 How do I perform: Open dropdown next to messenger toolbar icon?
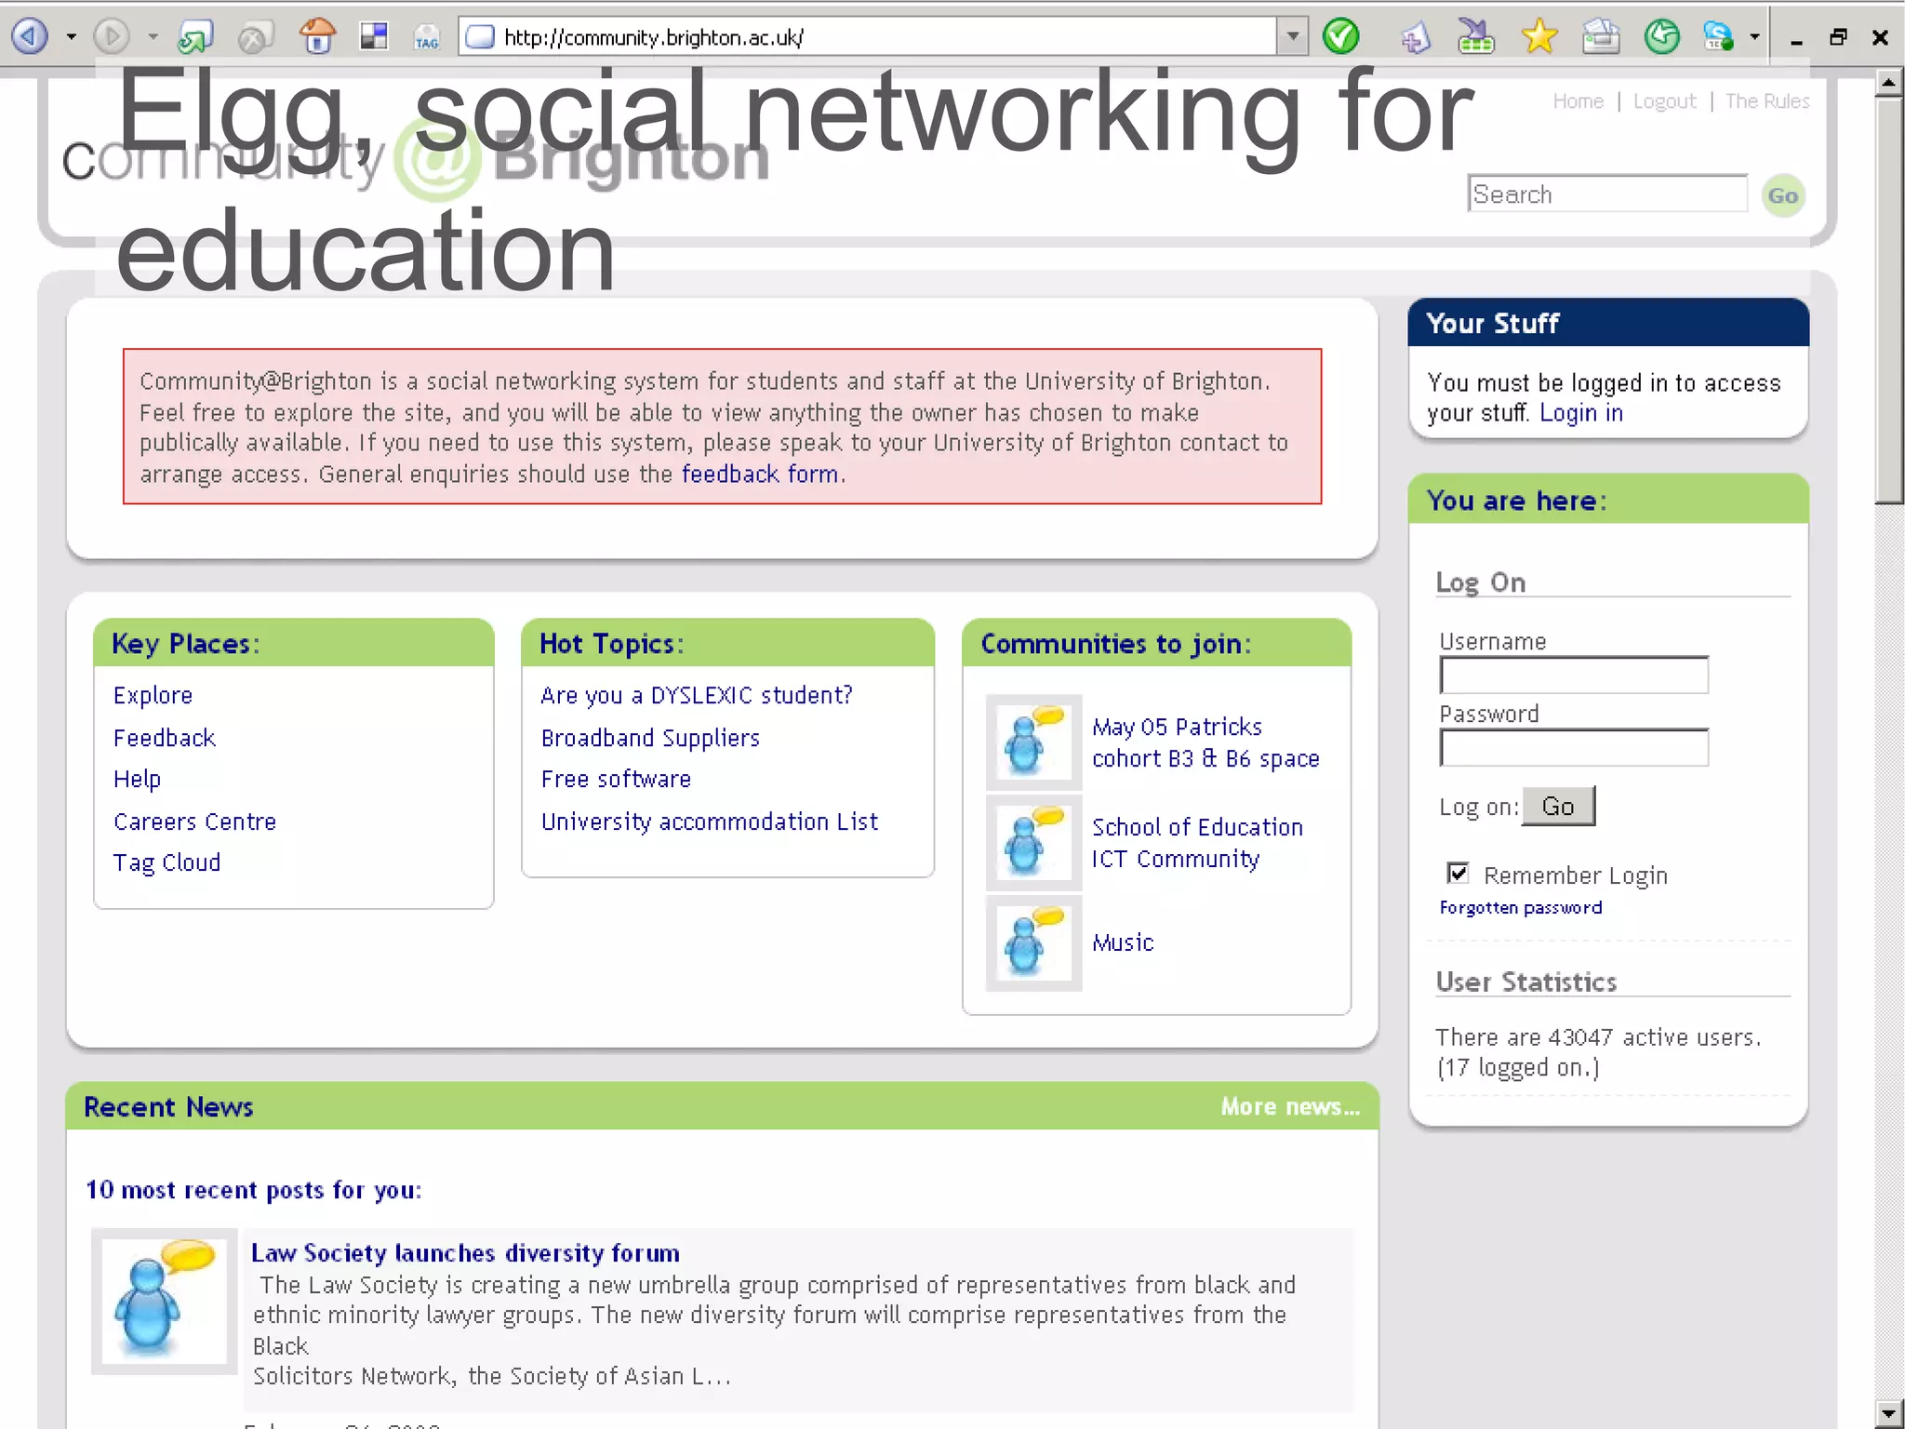click(1754, 37)
